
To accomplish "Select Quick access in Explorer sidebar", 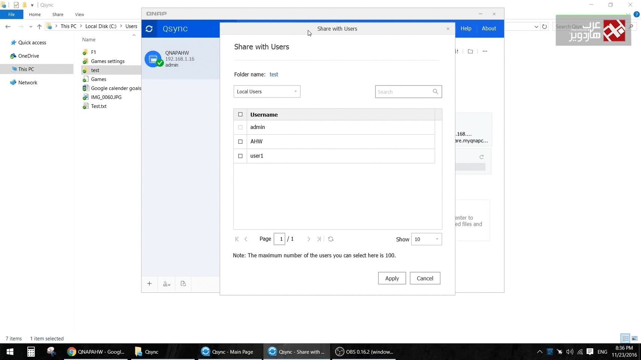I will click(32, 42).
